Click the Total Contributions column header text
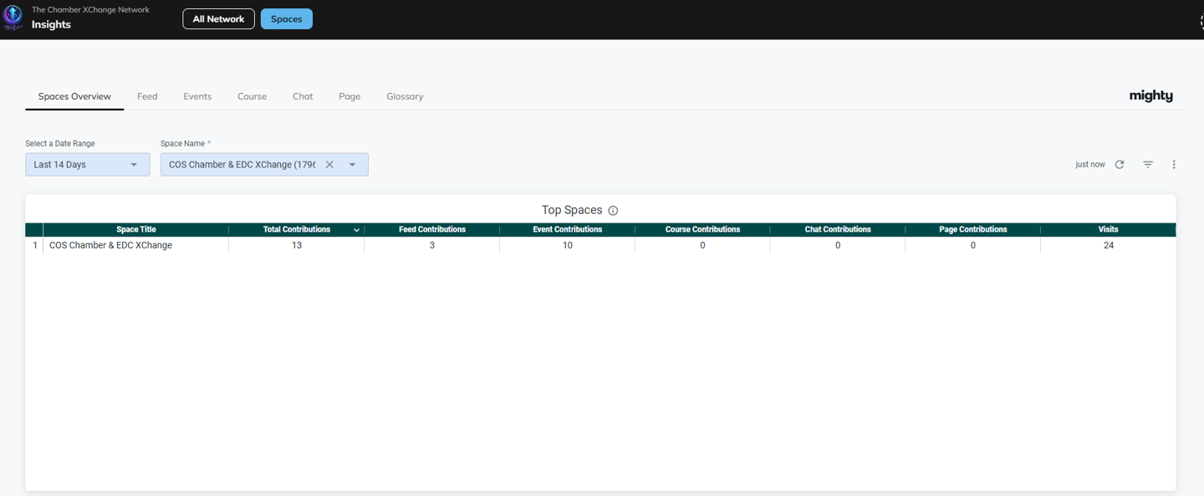This screenshot has width=1204, height=496. click(x=297, y=230)
